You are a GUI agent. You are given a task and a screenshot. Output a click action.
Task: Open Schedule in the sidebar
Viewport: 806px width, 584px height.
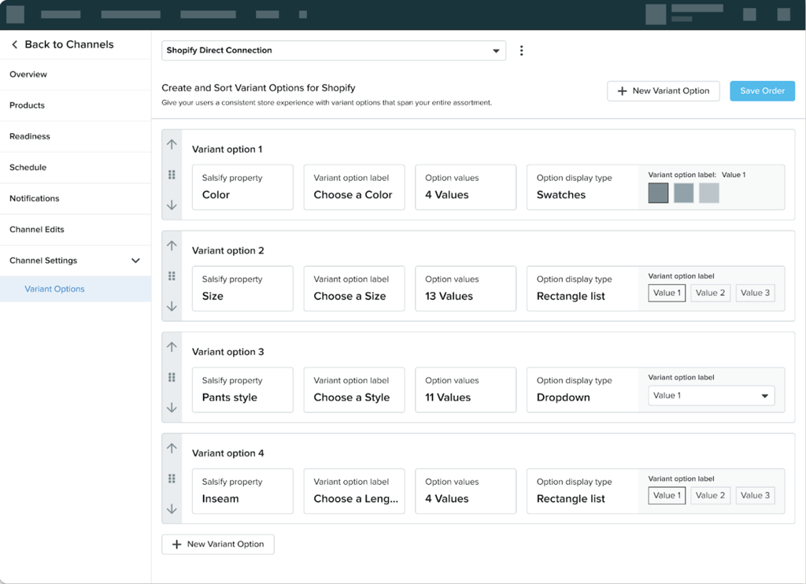76,168
